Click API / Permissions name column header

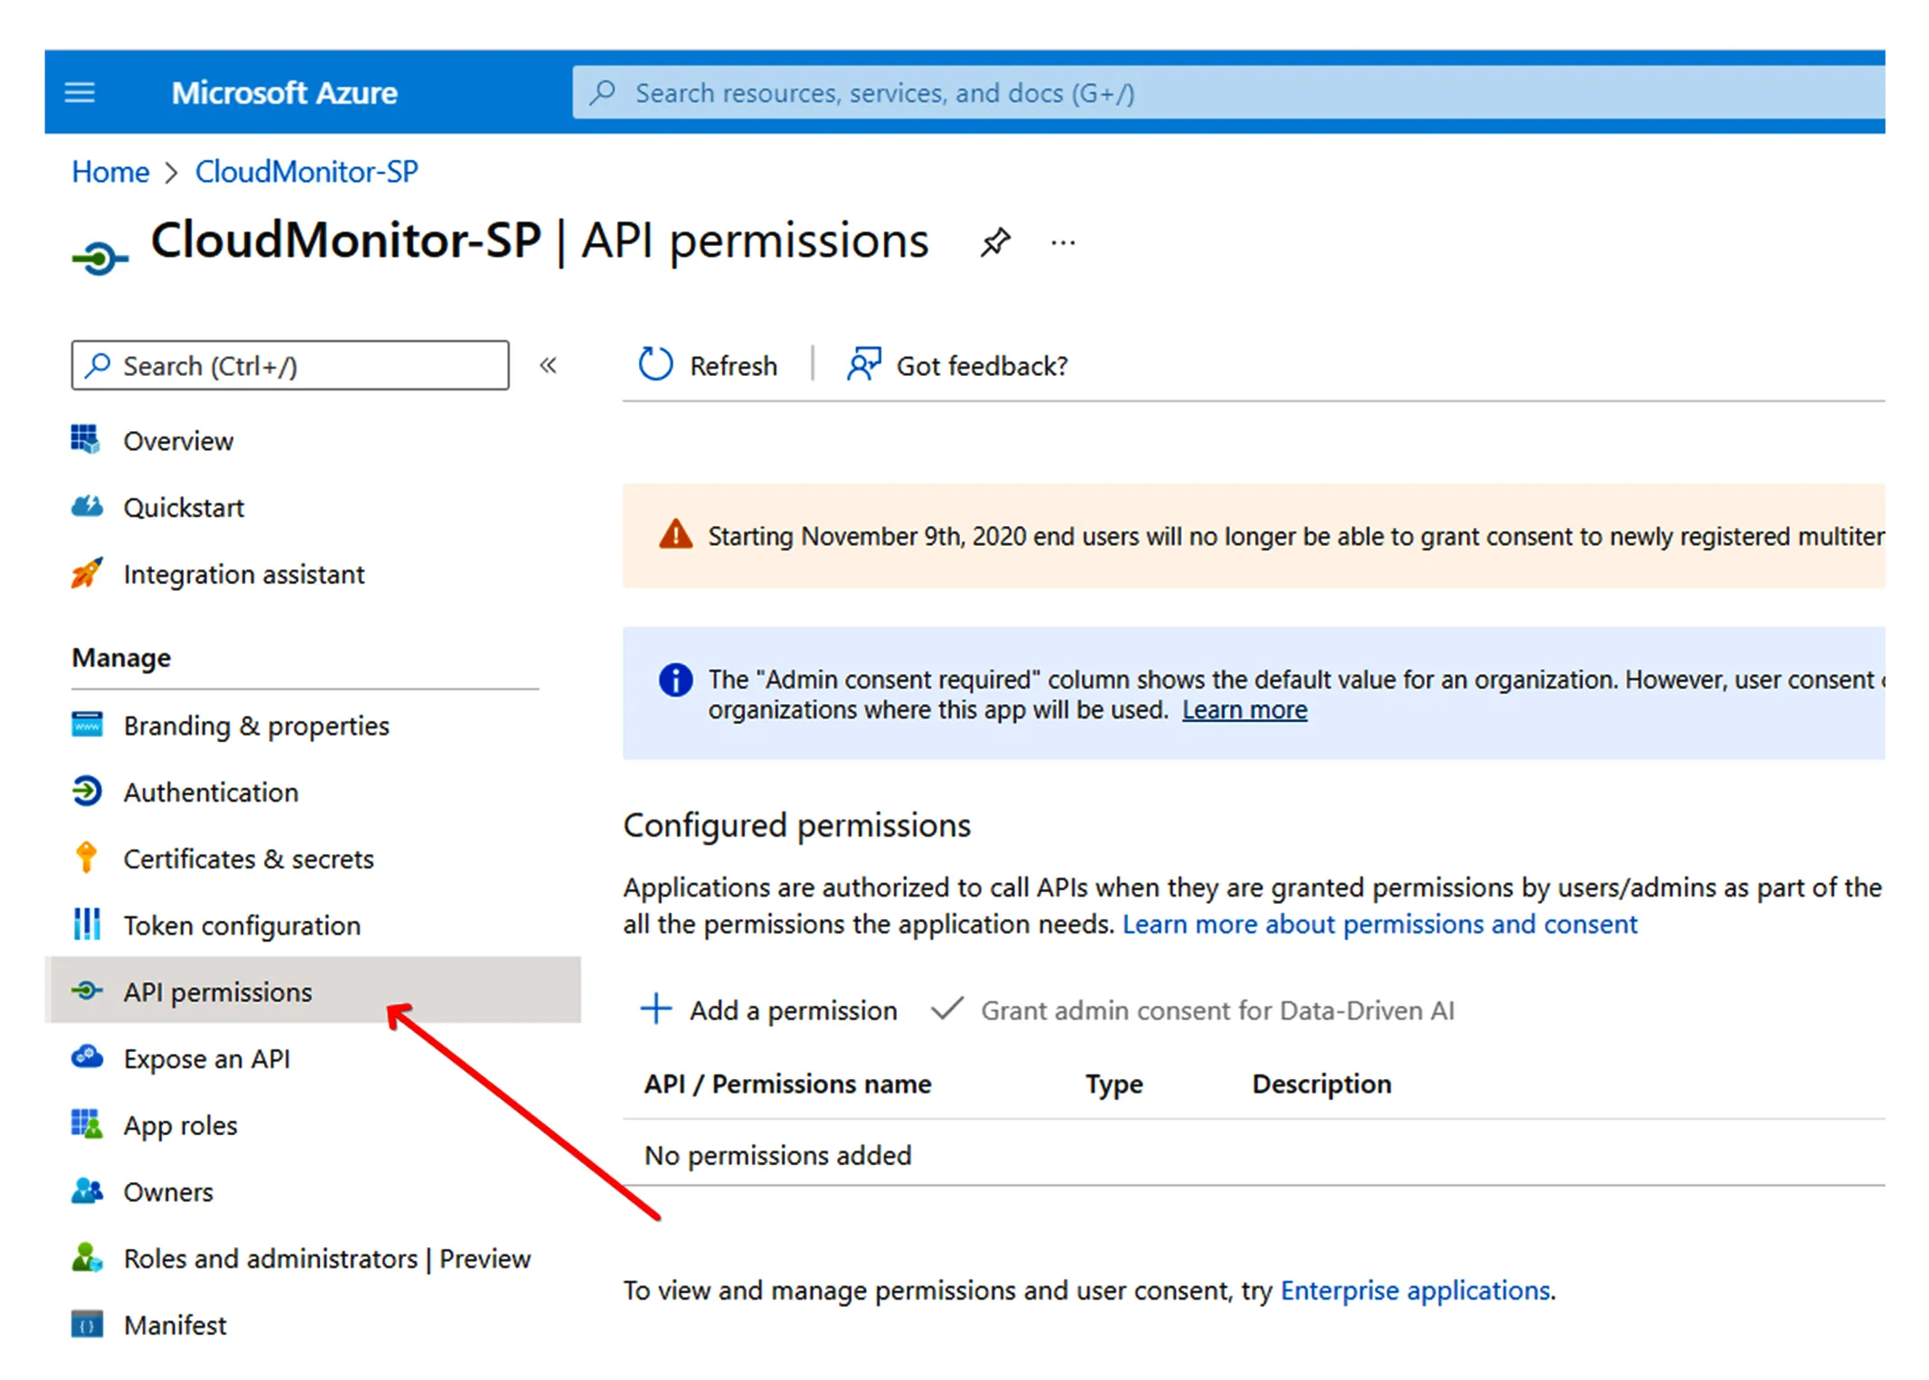coord(787,1084)
